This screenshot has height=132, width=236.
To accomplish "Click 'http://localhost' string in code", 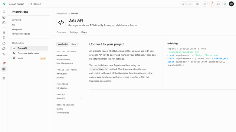I will click(207, 55).
